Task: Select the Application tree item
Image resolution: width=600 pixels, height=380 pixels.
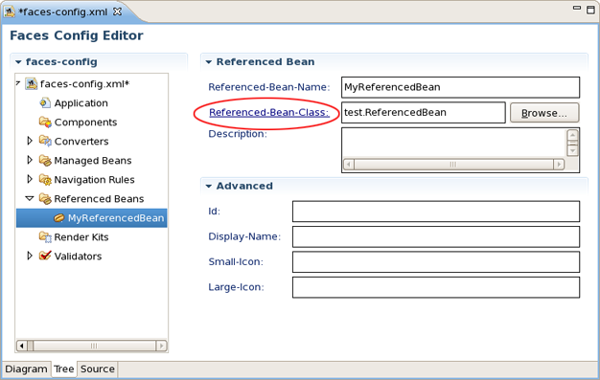Action: click(x=81, y=103)
